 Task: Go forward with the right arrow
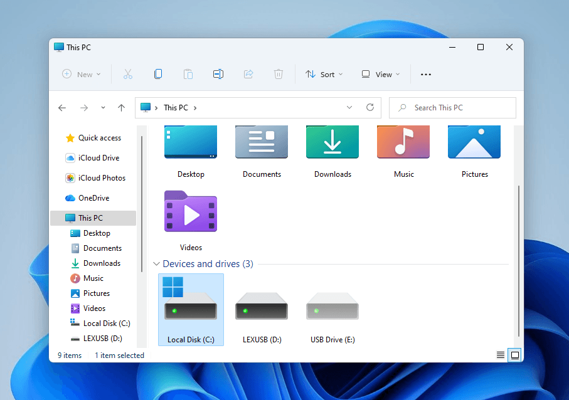point(84,108)
